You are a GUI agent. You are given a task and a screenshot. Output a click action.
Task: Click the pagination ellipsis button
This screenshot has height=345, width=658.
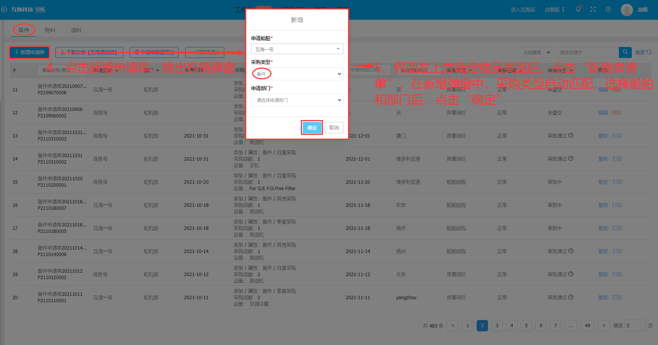571,325
